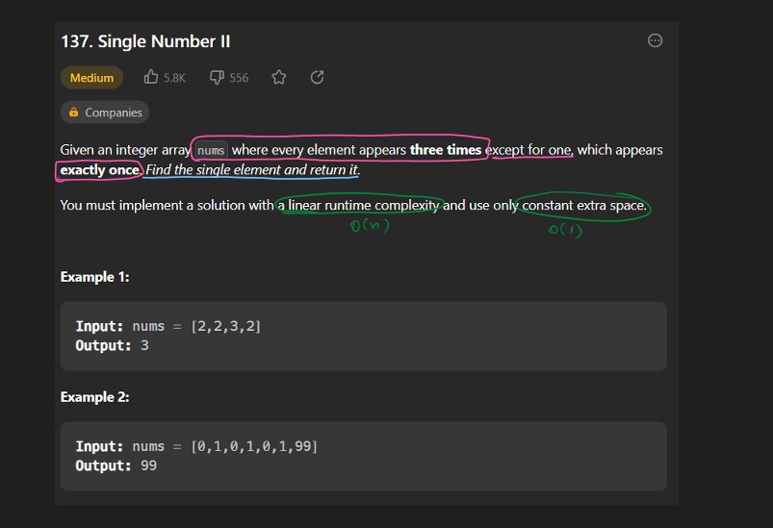Select the nums inline code chip
The height and width of the screenshot is (528, 773).
click(x=211, y=151)
